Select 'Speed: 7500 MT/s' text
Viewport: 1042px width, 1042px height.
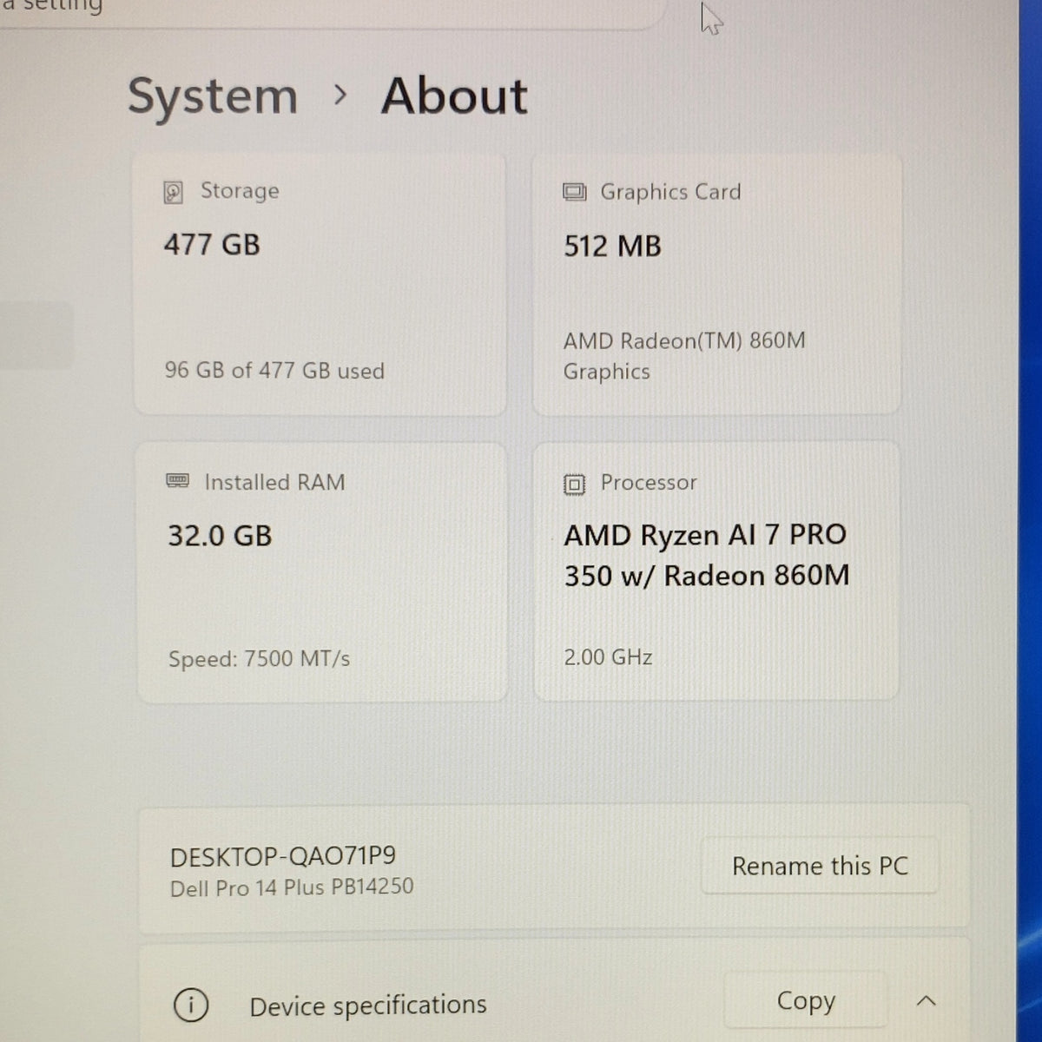[259, 659]
